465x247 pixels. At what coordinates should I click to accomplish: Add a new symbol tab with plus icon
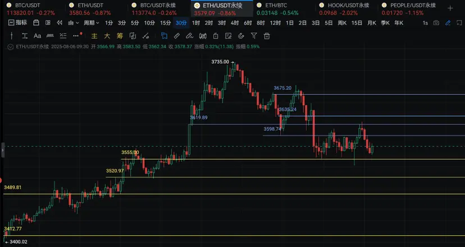tap(450, 8)
